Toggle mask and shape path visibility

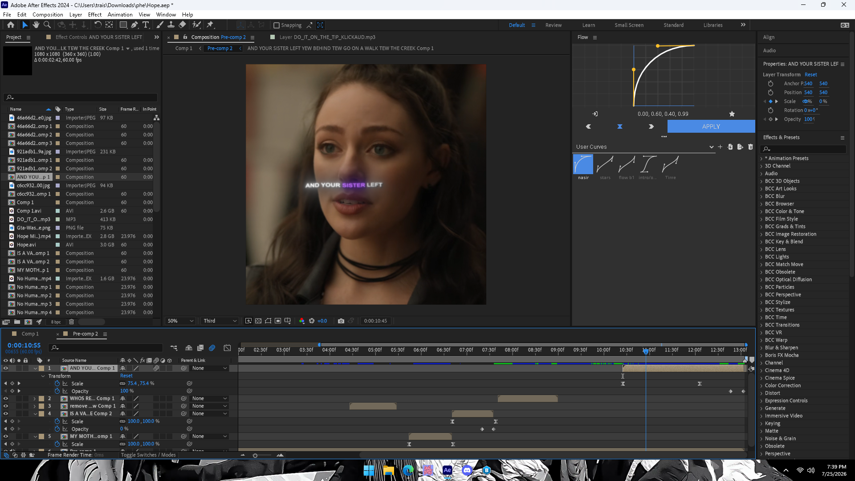click(268, 321)
